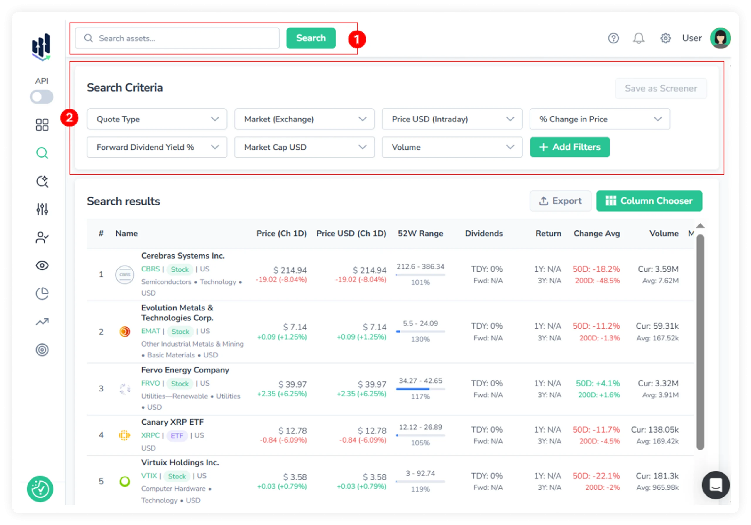Click the Search results heading

click(x=123, y=201)
